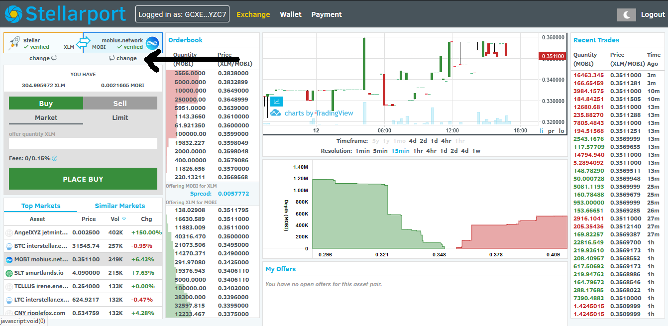Swap the asset pair with double-arrow icon
Screen dimensions: 668x326
pyautogui.click(x=82, y=43)
